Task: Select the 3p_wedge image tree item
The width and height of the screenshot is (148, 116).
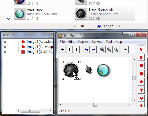Action: pyautogui.click(x=39, y=47)
